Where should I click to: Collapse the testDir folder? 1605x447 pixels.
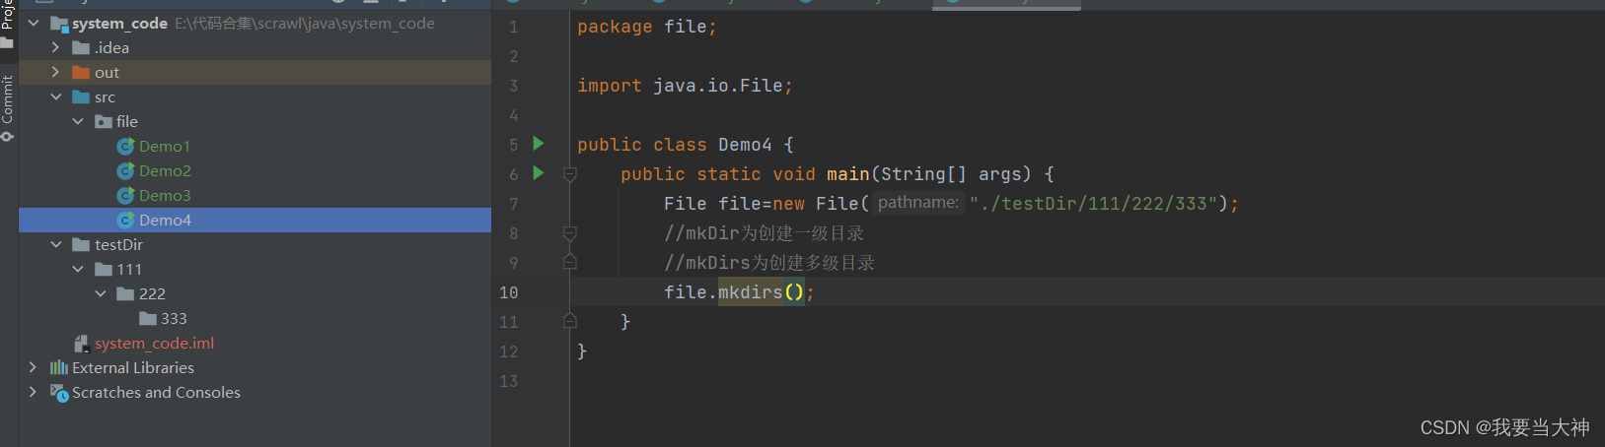pyautogui.click(x=56, y=244)
